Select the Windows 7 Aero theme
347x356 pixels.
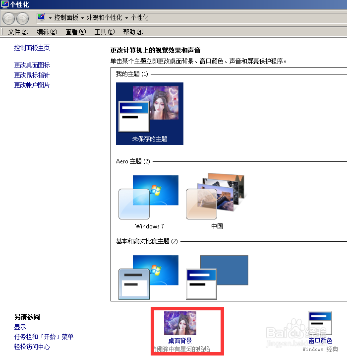pos(149,202)
